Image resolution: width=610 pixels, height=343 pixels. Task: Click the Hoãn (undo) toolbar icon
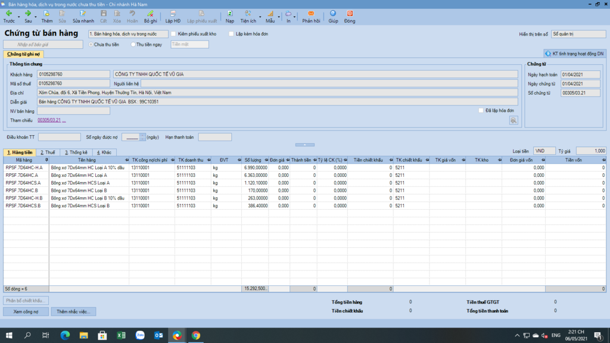(x=132, y=17)
